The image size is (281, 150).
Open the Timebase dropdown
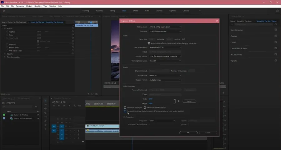pyautogui.click(x=165, y=31)
